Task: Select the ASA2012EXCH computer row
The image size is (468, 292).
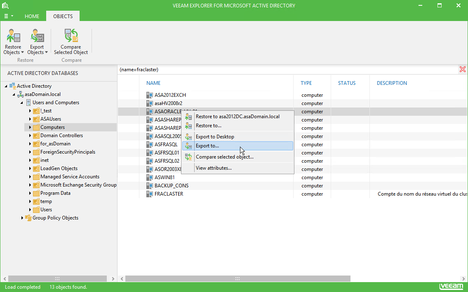Action: tap(292, 95)
